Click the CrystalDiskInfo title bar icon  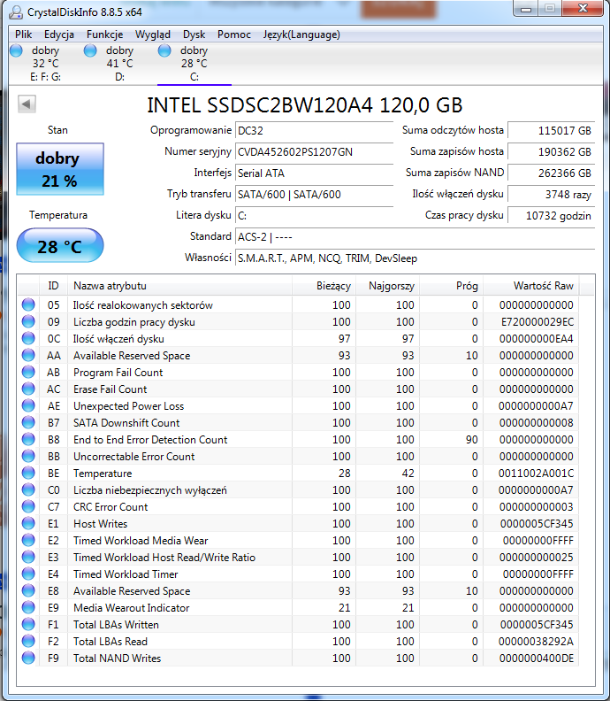click(x=16, y=12)
